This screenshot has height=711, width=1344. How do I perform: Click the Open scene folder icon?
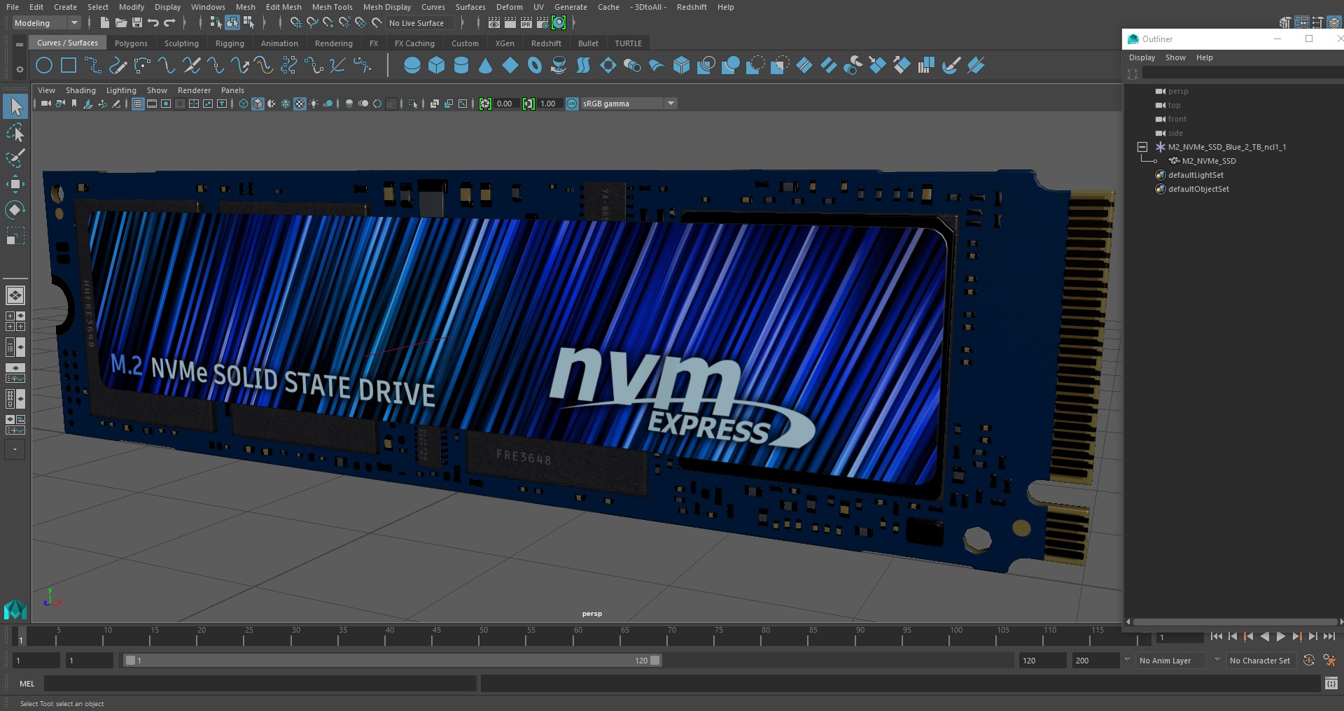coord(121,23)
